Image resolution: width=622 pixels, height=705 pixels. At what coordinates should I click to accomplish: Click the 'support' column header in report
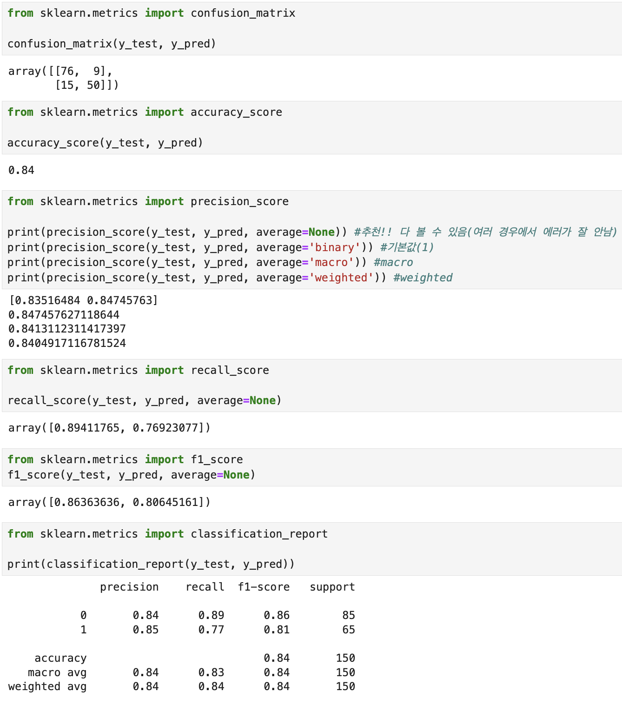(x=332, y=587)
